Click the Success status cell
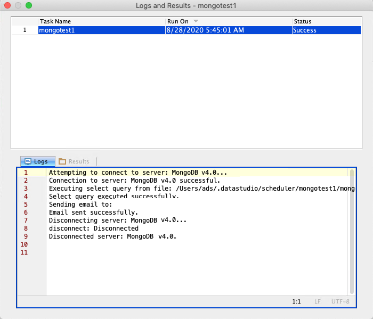373x319 pixels. tap(326, 30)
